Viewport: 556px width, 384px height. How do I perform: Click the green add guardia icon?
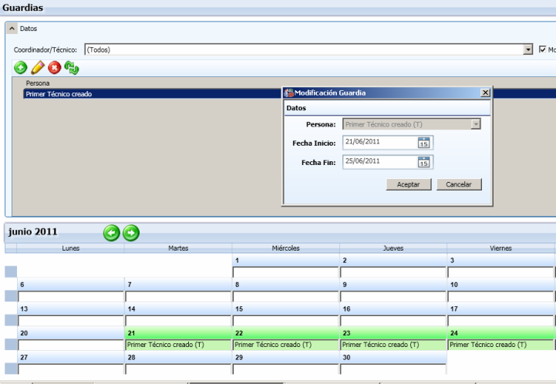tap(21, 68)
